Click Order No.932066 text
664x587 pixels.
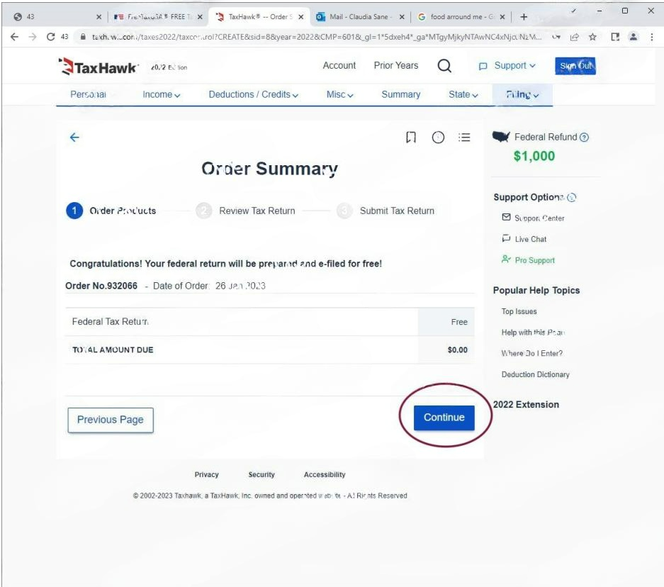[101, 286]
